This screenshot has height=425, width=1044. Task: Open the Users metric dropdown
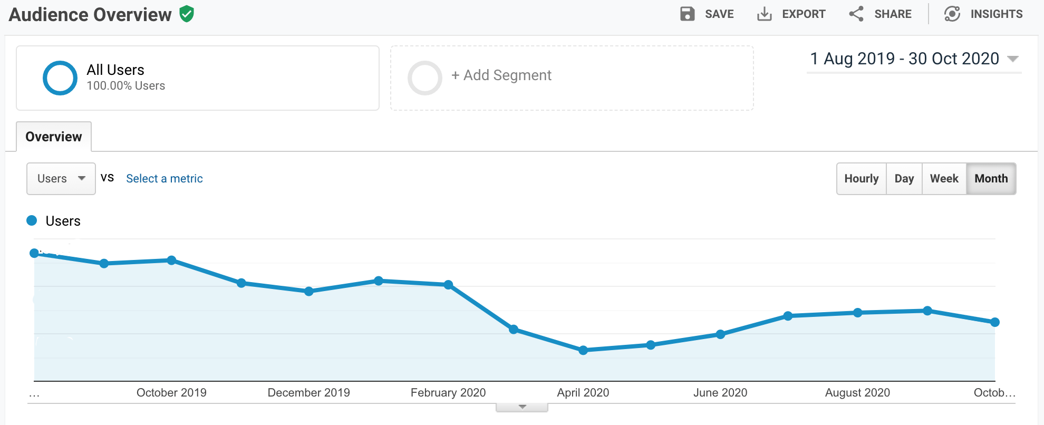[61, 179]
